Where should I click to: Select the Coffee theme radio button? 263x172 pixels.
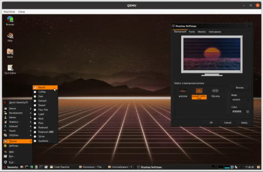(x=35, y=92)
